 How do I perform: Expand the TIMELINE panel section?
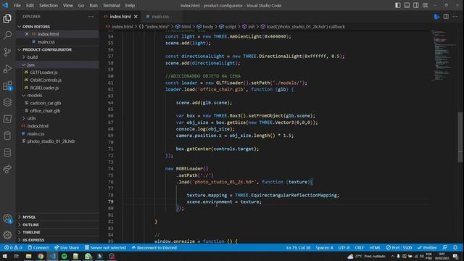coord(31,233)
